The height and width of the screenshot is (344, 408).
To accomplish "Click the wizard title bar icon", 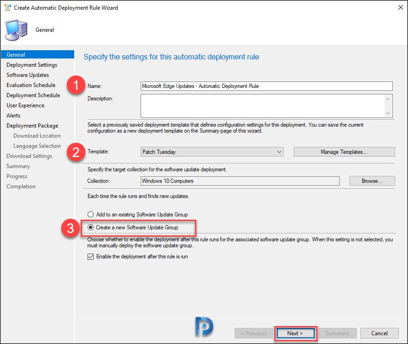I will (7, 7).
